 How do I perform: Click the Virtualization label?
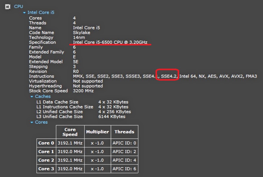tap(43, 81)
